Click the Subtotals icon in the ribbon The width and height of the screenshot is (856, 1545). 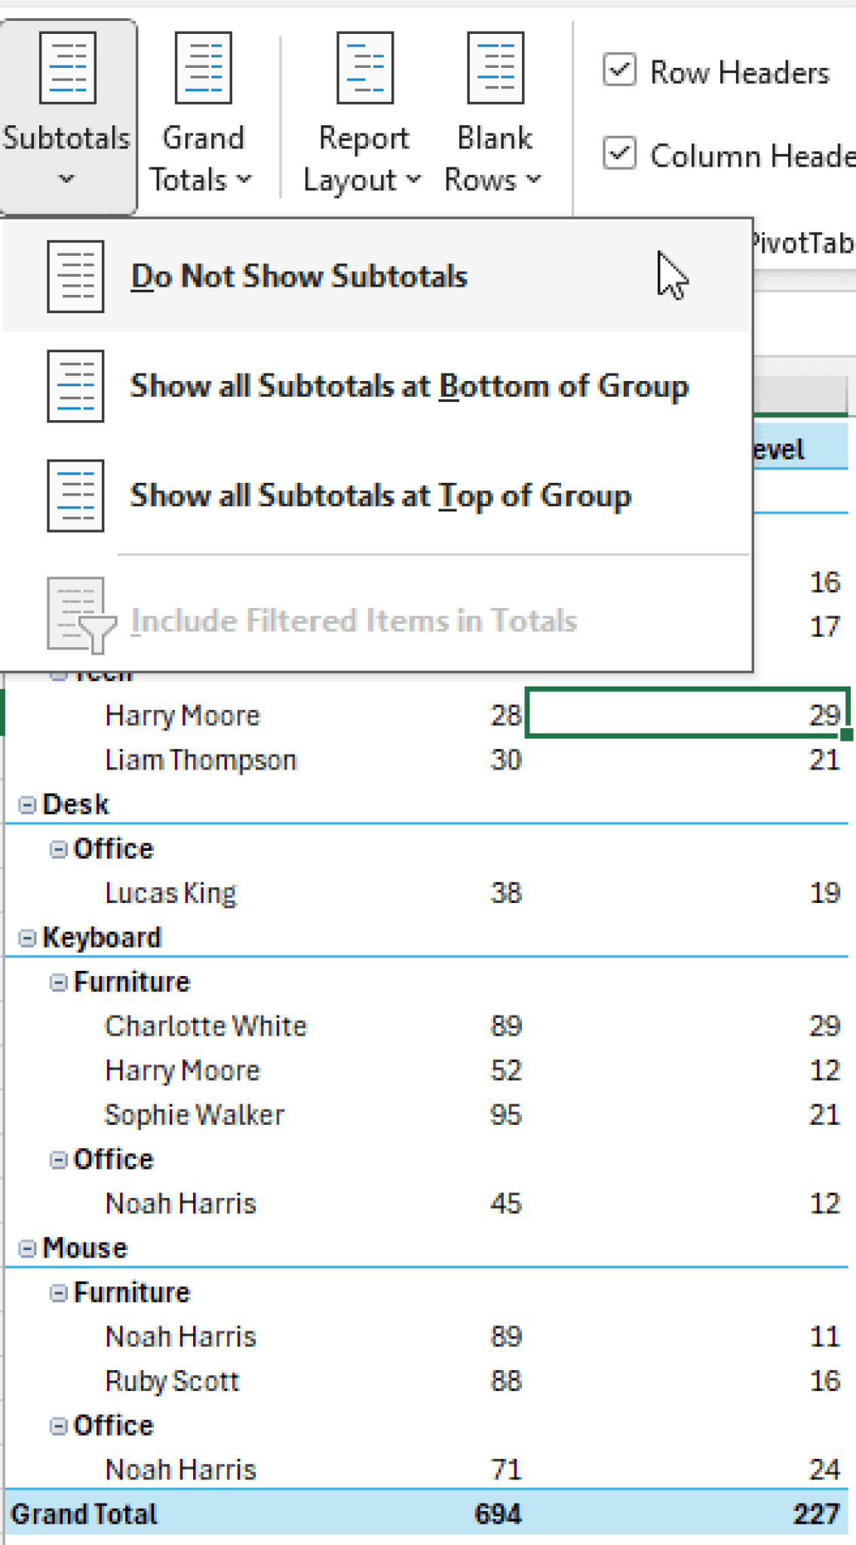[x=66, y=66]
